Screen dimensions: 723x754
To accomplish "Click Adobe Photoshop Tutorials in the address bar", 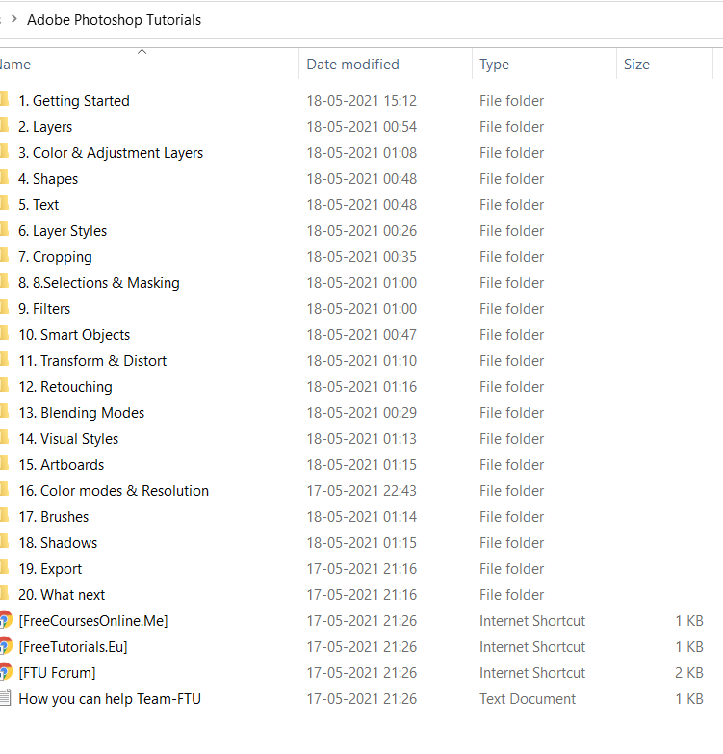I will coord(114,20).
